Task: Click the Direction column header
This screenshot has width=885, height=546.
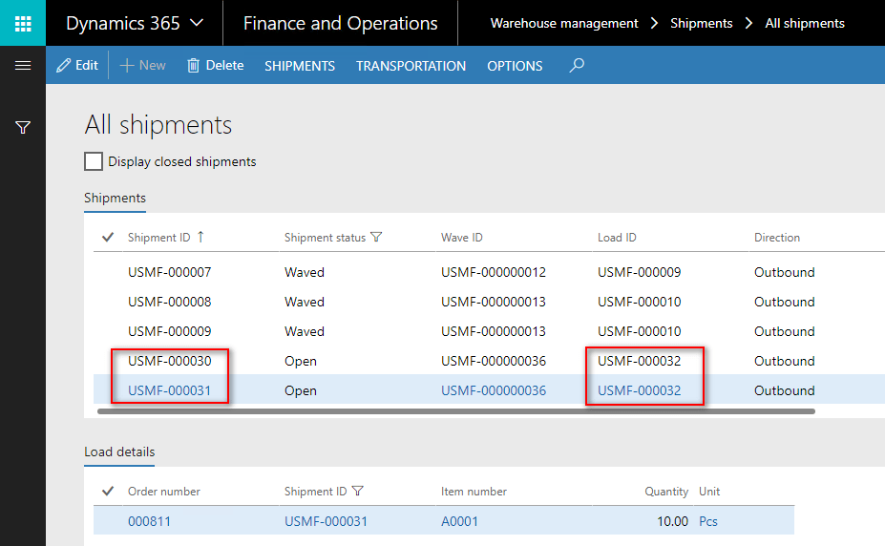Action: click(x=777, y=238)
